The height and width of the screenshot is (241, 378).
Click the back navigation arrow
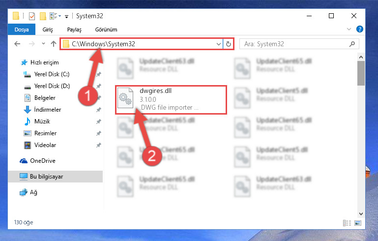[x=17, y=44]
